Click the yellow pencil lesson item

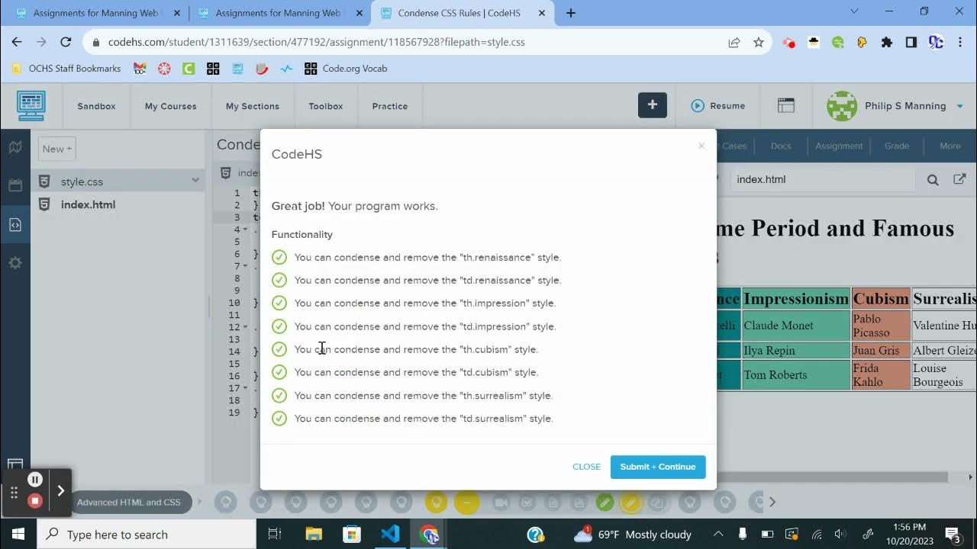pyautogui.click(x=630, y=502)
